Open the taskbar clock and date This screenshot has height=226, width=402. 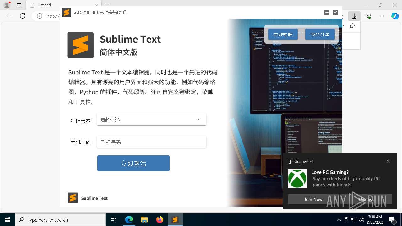(x=375, y=220)
